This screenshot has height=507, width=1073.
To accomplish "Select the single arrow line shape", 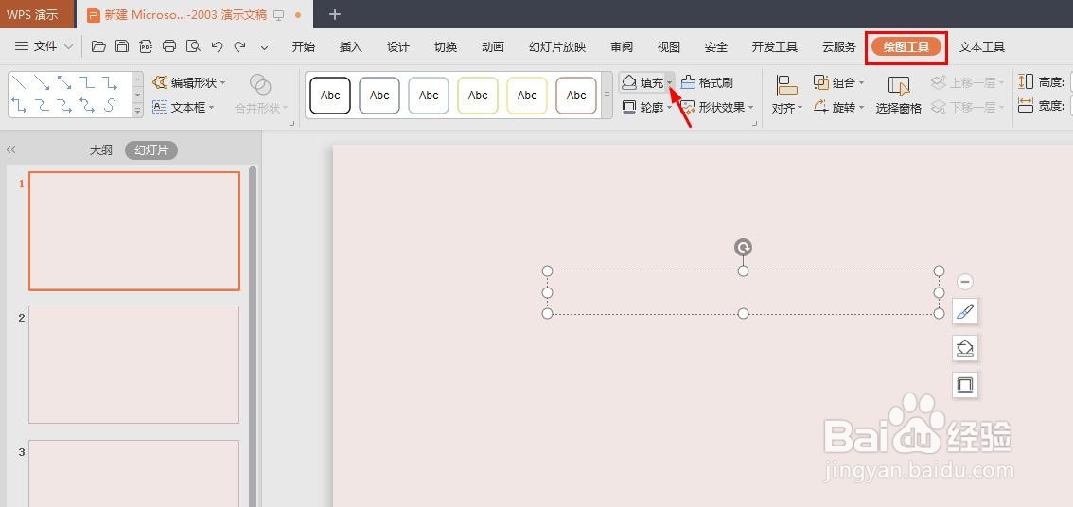I will pos(42,83).
